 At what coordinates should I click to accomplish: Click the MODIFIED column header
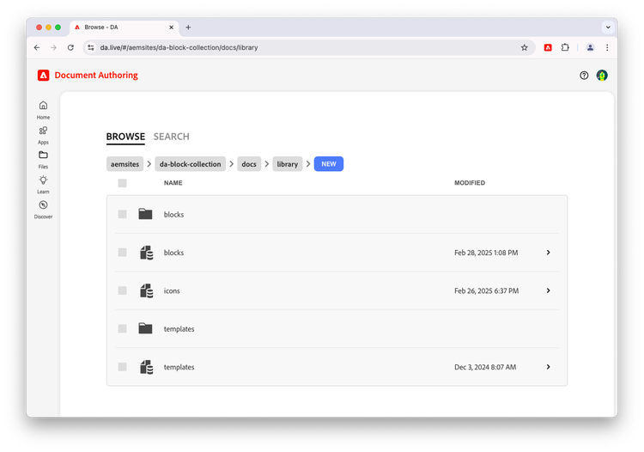pyautogui.click(x=470, y=183)
